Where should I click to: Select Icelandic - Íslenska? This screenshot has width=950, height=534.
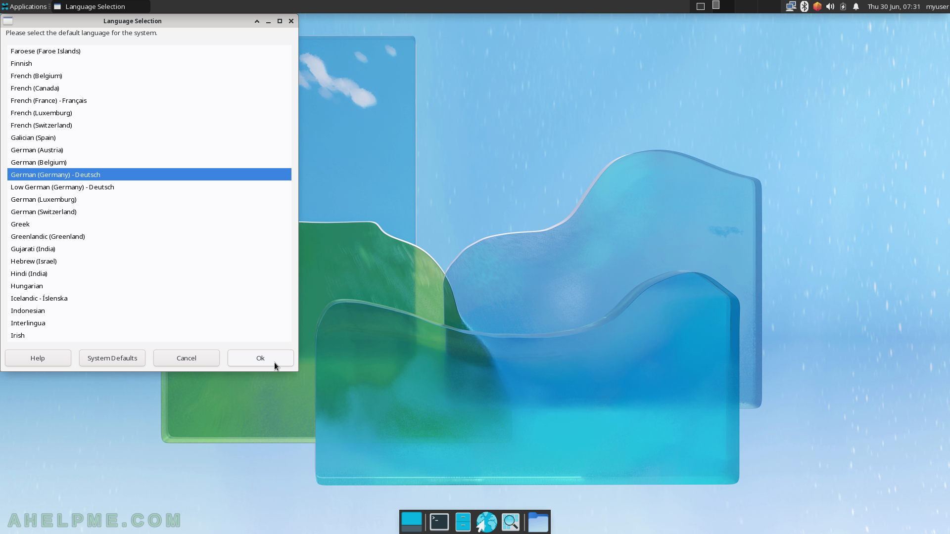149,298
